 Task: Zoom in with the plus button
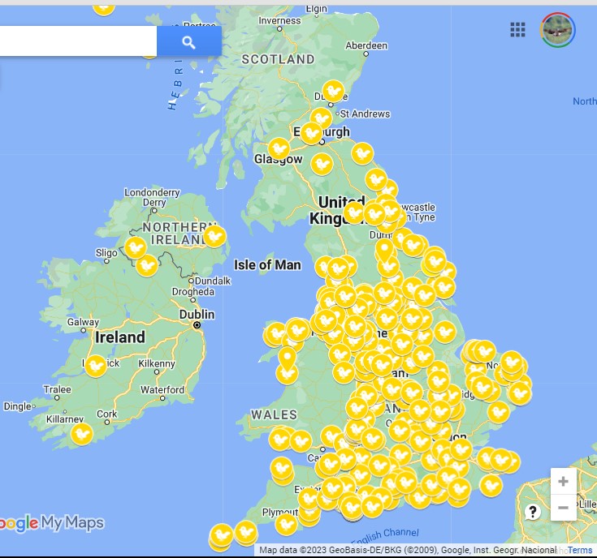(x=563, y=481)
